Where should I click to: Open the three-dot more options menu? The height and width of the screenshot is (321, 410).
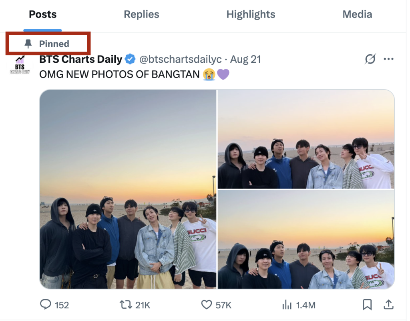click(388, 59)
